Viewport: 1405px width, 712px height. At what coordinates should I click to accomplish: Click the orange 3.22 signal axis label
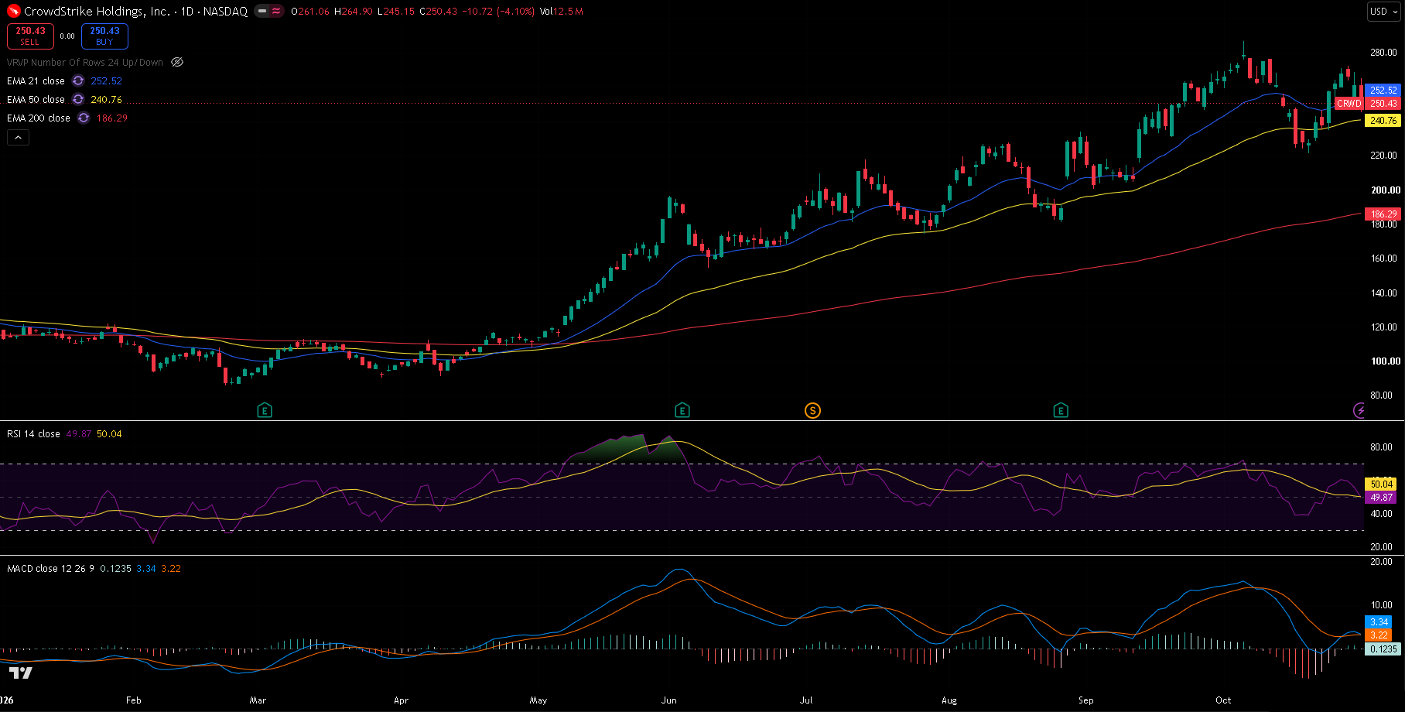1379,635
